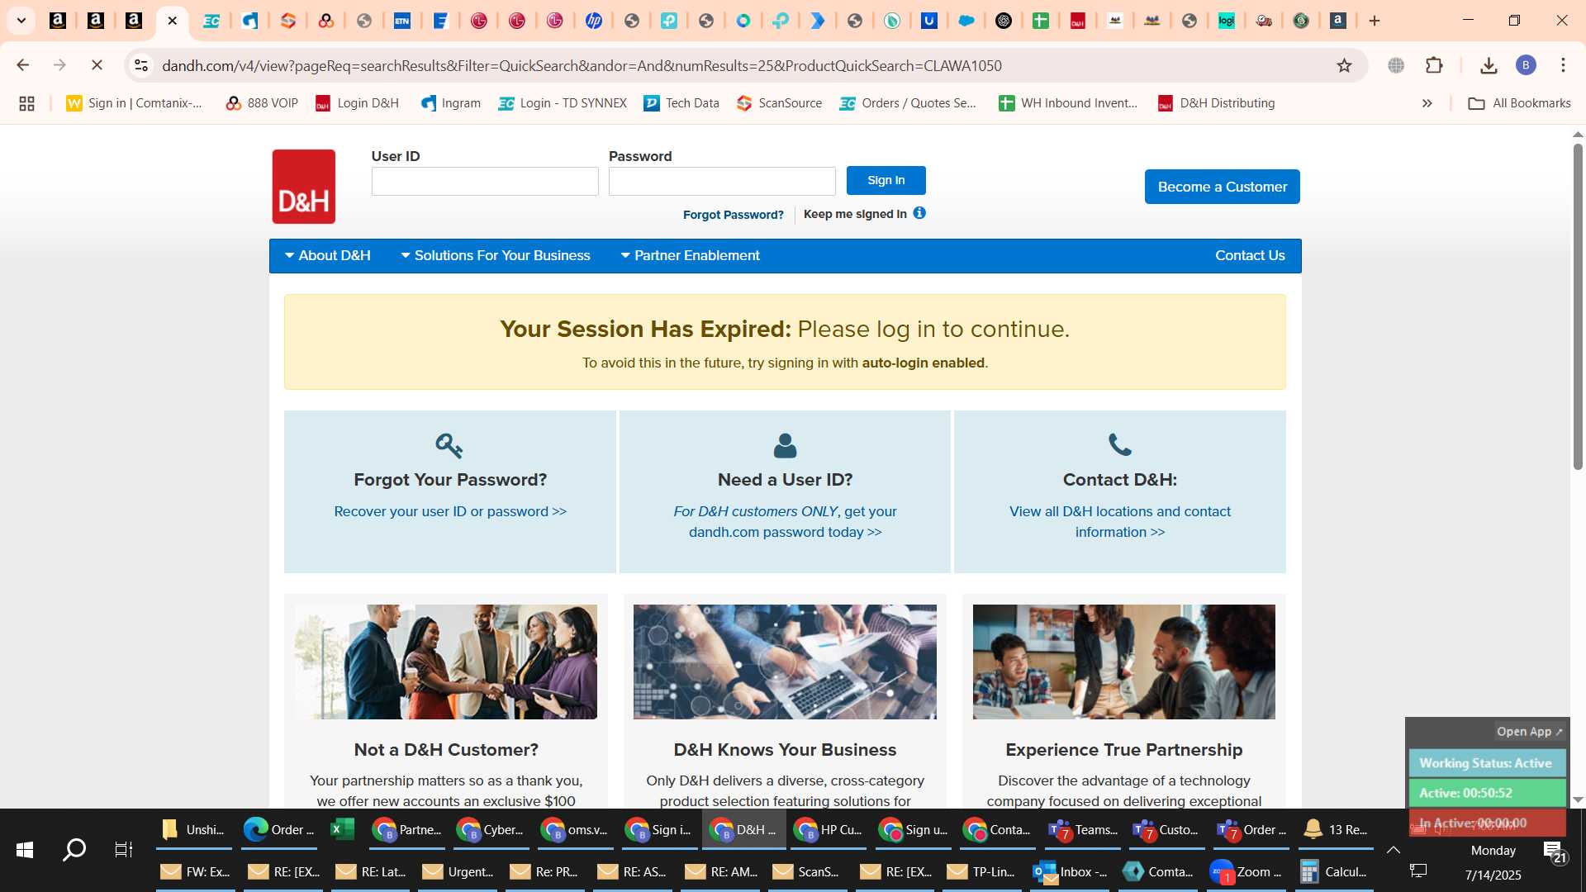Click the Sign In button
The image size is (1586, 892).
pos(886,180)
